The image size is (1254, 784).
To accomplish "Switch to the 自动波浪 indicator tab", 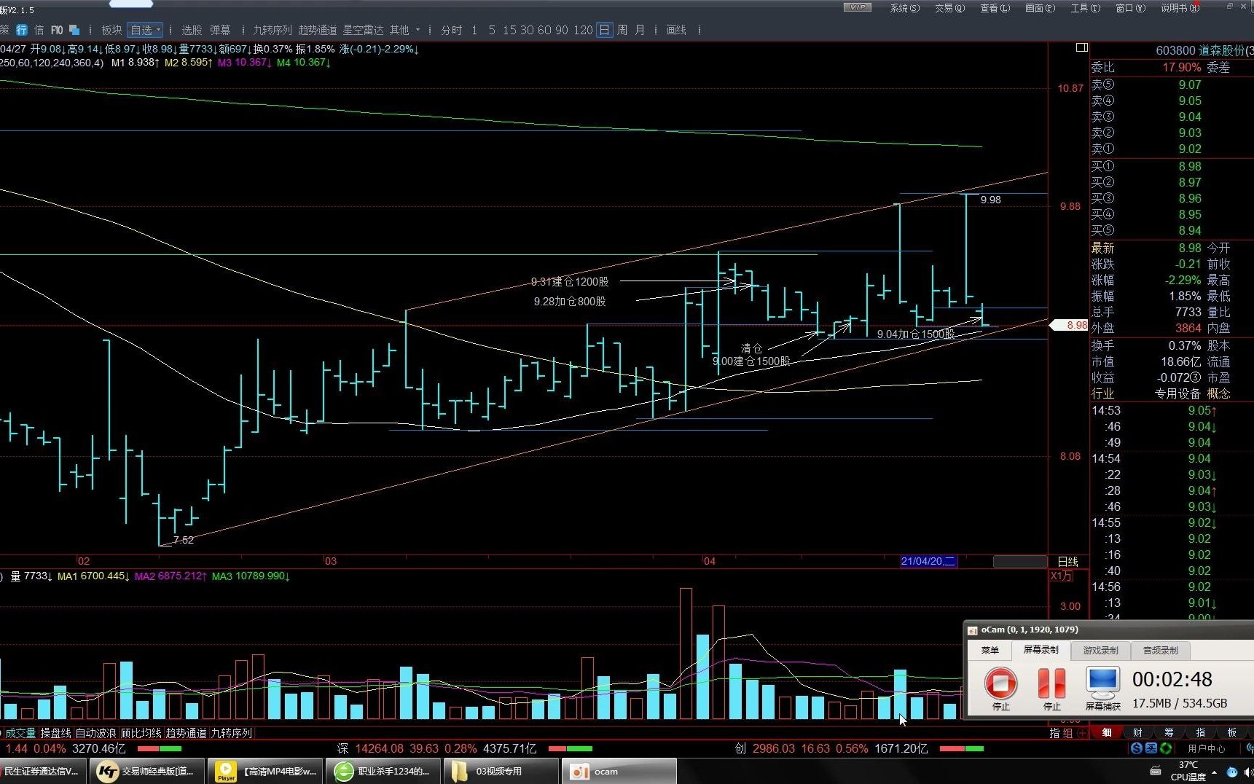I will pyautogui.click(x=95, y=733).
